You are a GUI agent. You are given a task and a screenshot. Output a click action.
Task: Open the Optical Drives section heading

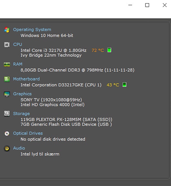[x=28, y=133]
